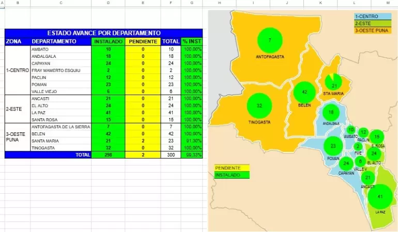Screen dimensions: 398x232
Task: Click the 3-OESTE PUNA legend entry
Action: point(373,30)
